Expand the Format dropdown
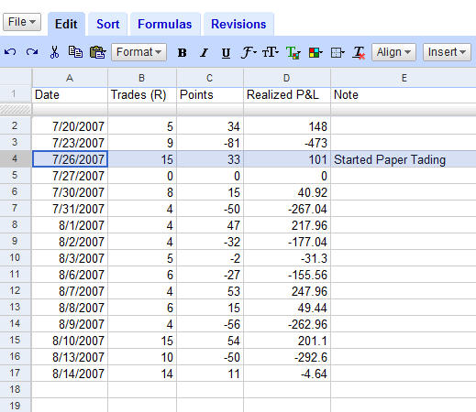This screenshot has height=412, width=476. point(138,52)
